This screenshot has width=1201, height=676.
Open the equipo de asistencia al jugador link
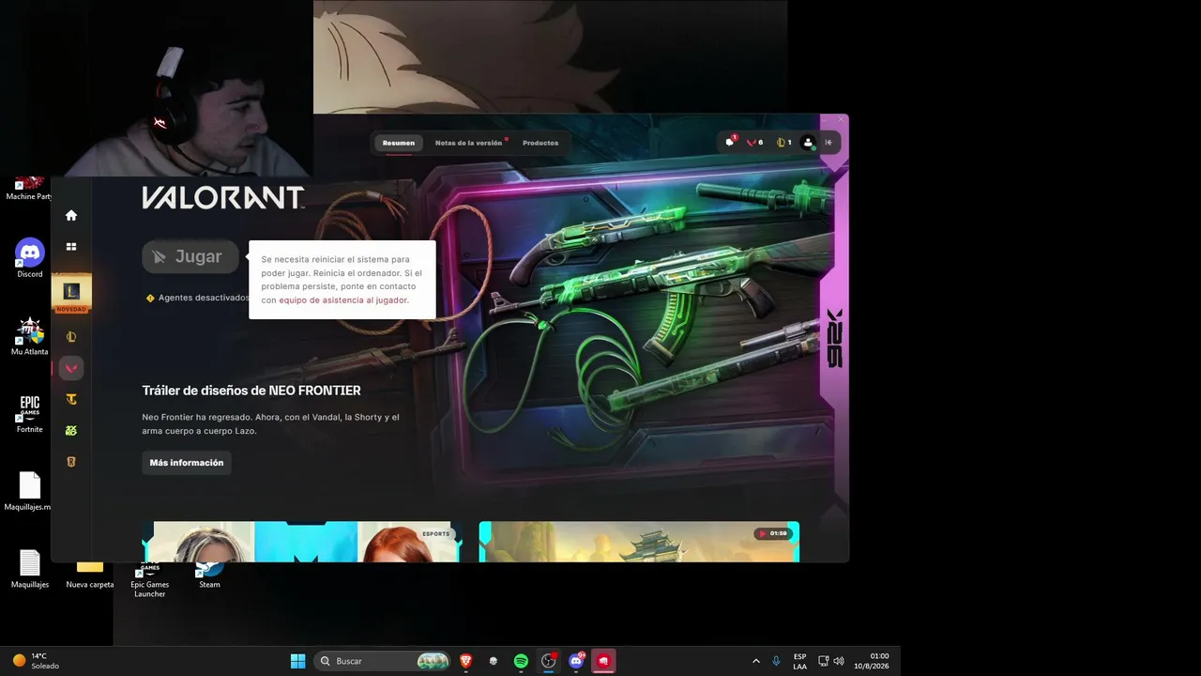tap(343, 300)
